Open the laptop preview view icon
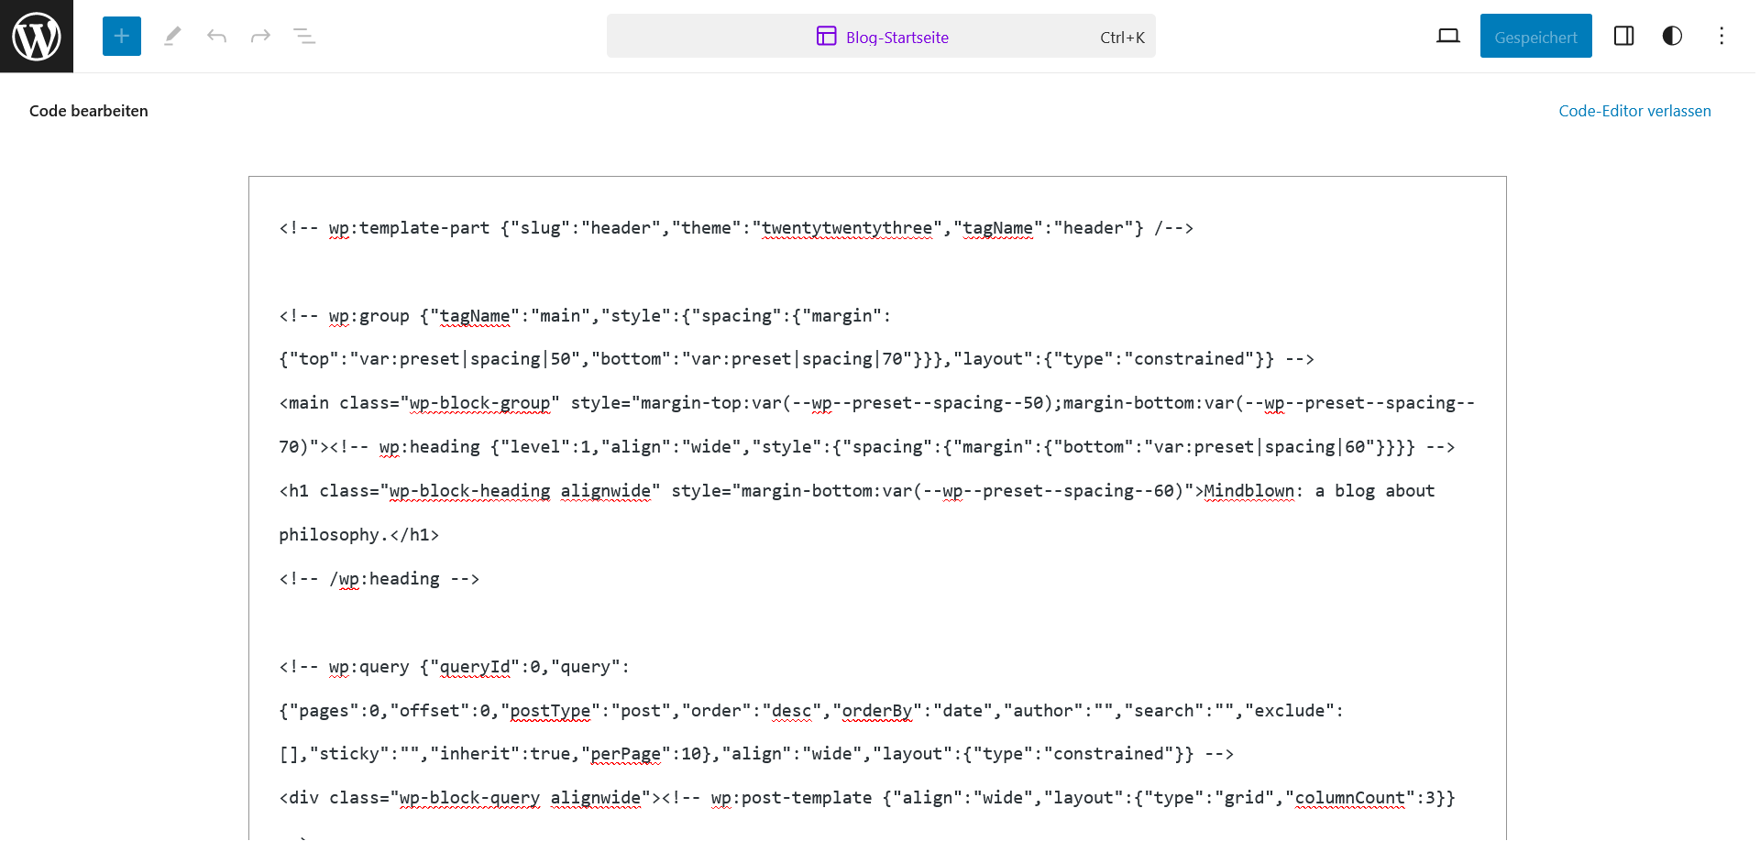This screenshot has height=841, width=1760. [1448, 37]
